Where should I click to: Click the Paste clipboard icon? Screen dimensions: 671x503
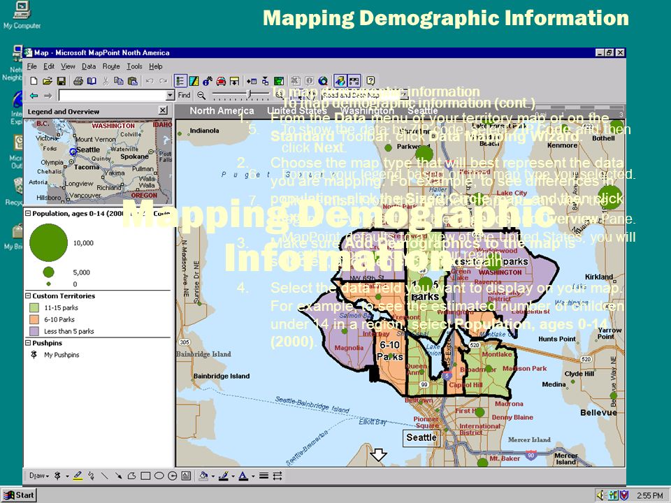133,81
